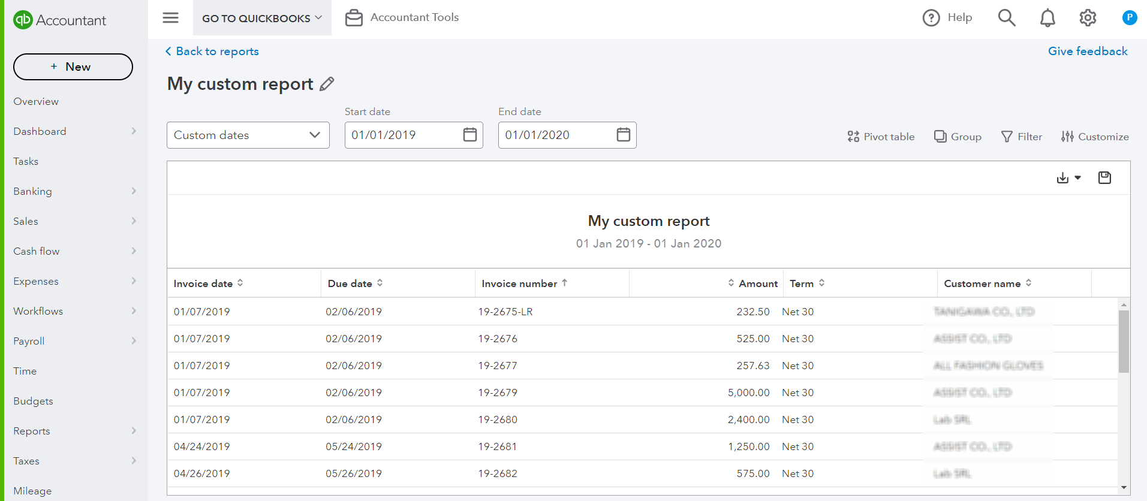Click the report table vertical scrollbar
This screenshot has width=1147, height=501.
click(1124, 342)
